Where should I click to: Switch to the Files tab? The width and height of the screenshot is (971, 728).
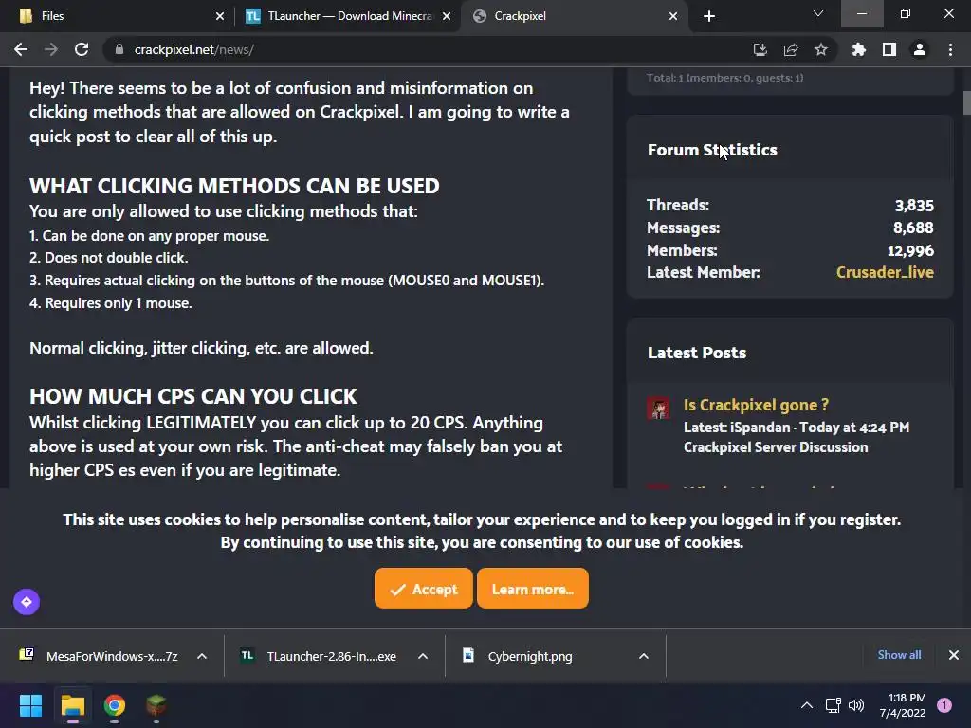tap(116, 16)
